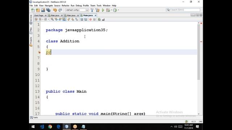Open the Window menu

click(107, 6)
